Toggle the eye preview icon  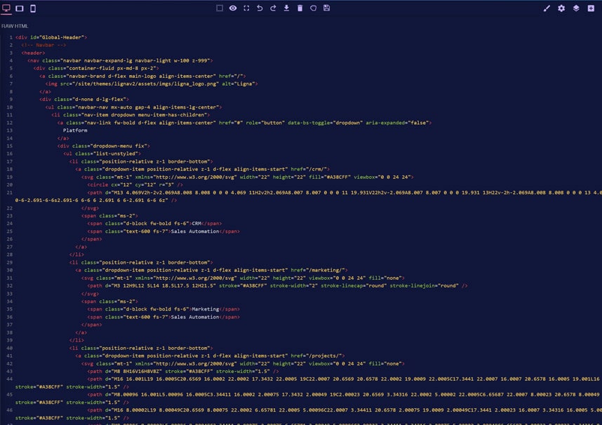232,8
